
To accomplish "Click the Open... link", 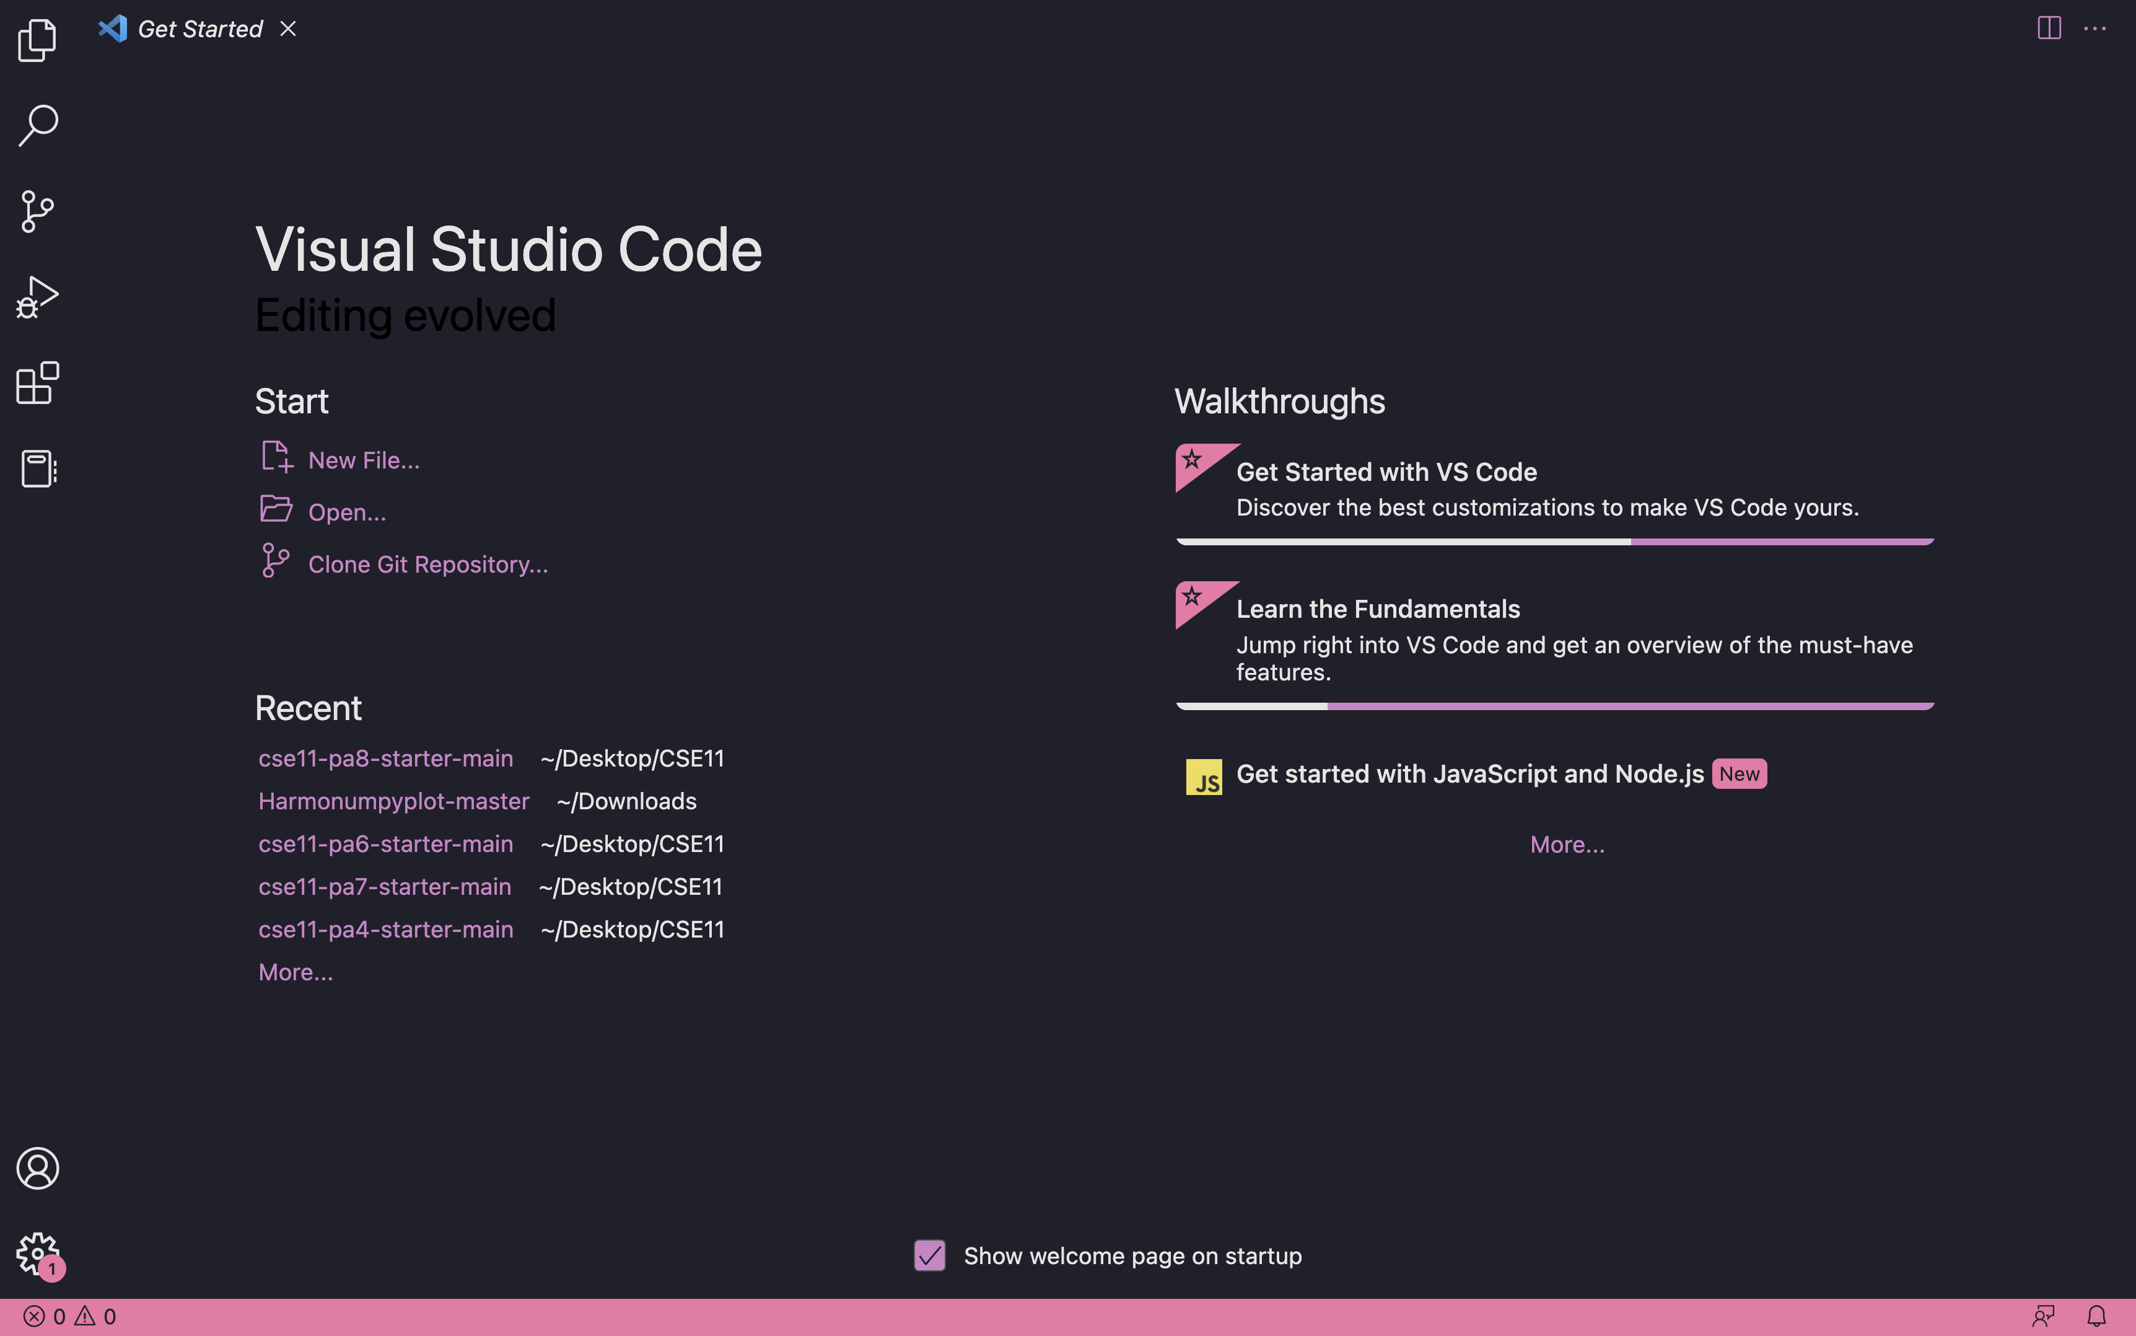I will tap(347, 512).
